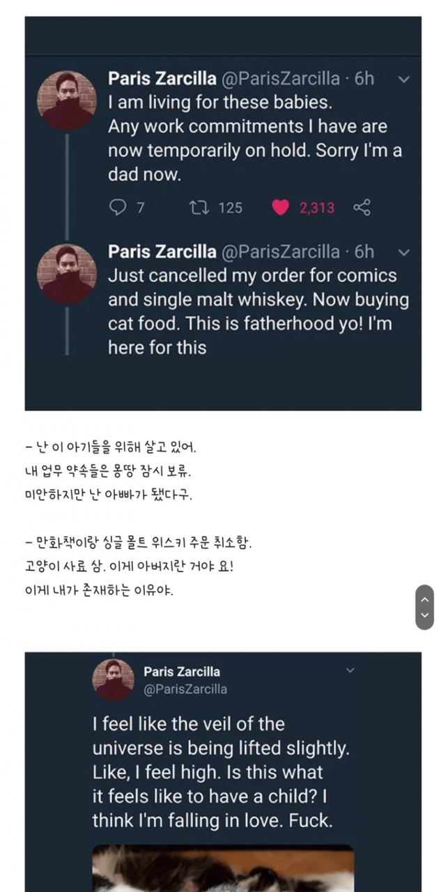446x892 pixels.
Task: Click the 6h timestamp on the first tweet
Action: tap(364, 79)
